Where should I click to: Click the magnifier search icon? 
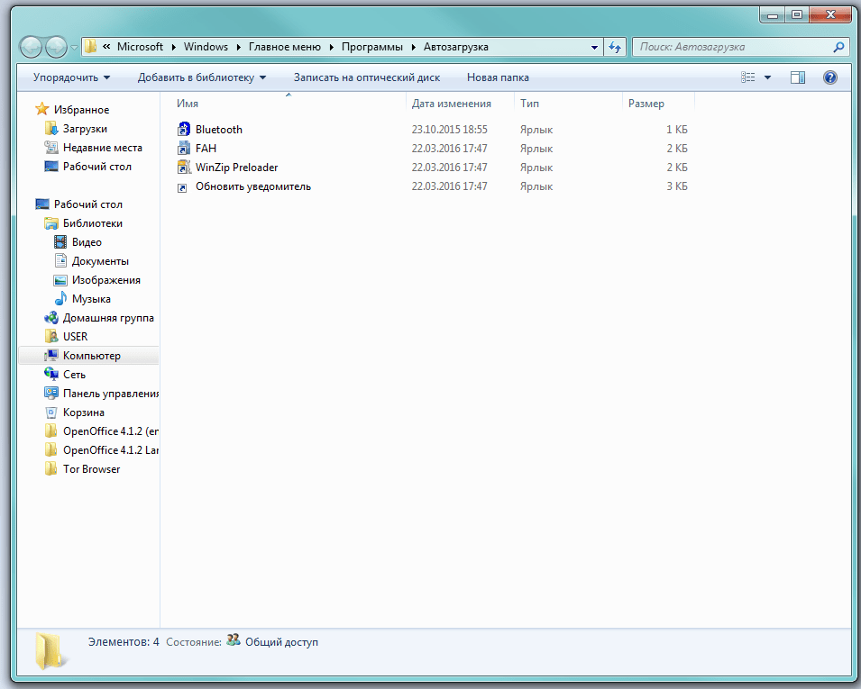pyautogui.click(x=838, y=47)
